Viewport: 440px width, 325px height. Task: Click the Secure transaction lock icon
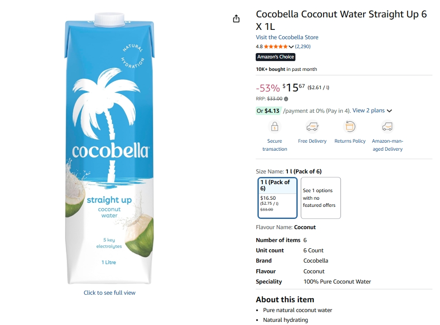pos(274,127)
